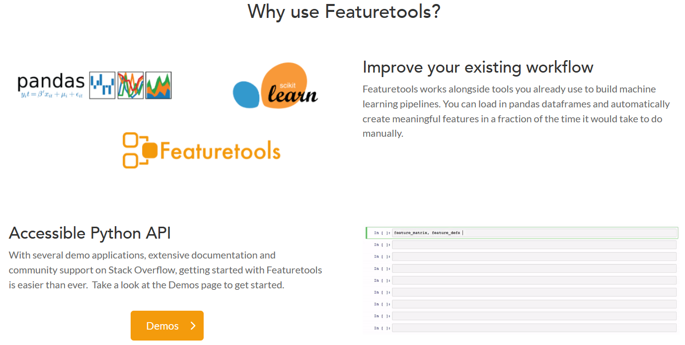Click the orange Featuretools wordmark
This screenshot has width=685, height=345.
point(220,151)
